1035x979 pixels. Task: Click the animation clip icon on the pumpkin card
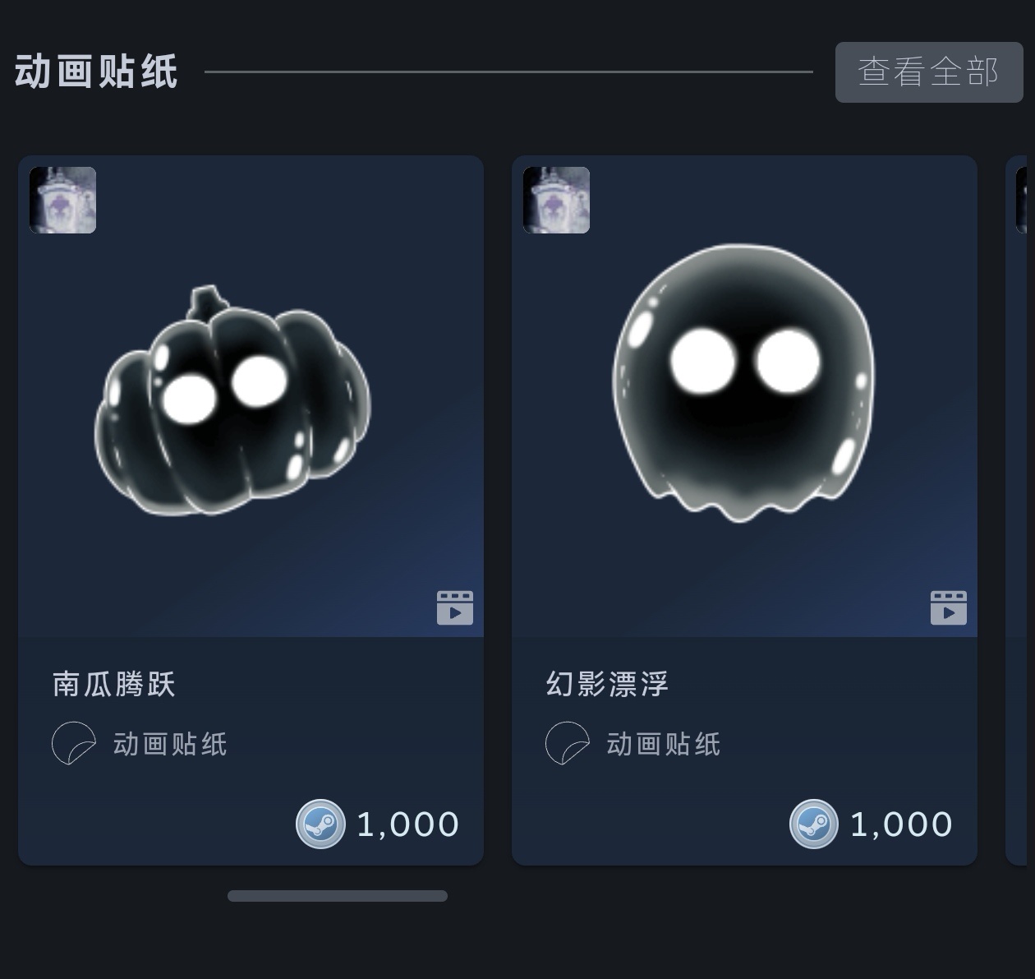(455, 607)
